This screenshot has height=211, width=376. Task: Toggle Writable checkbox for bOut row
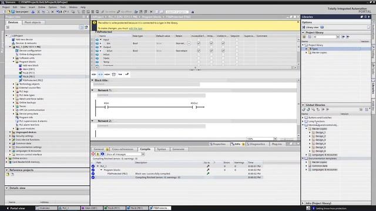(211, 51)
